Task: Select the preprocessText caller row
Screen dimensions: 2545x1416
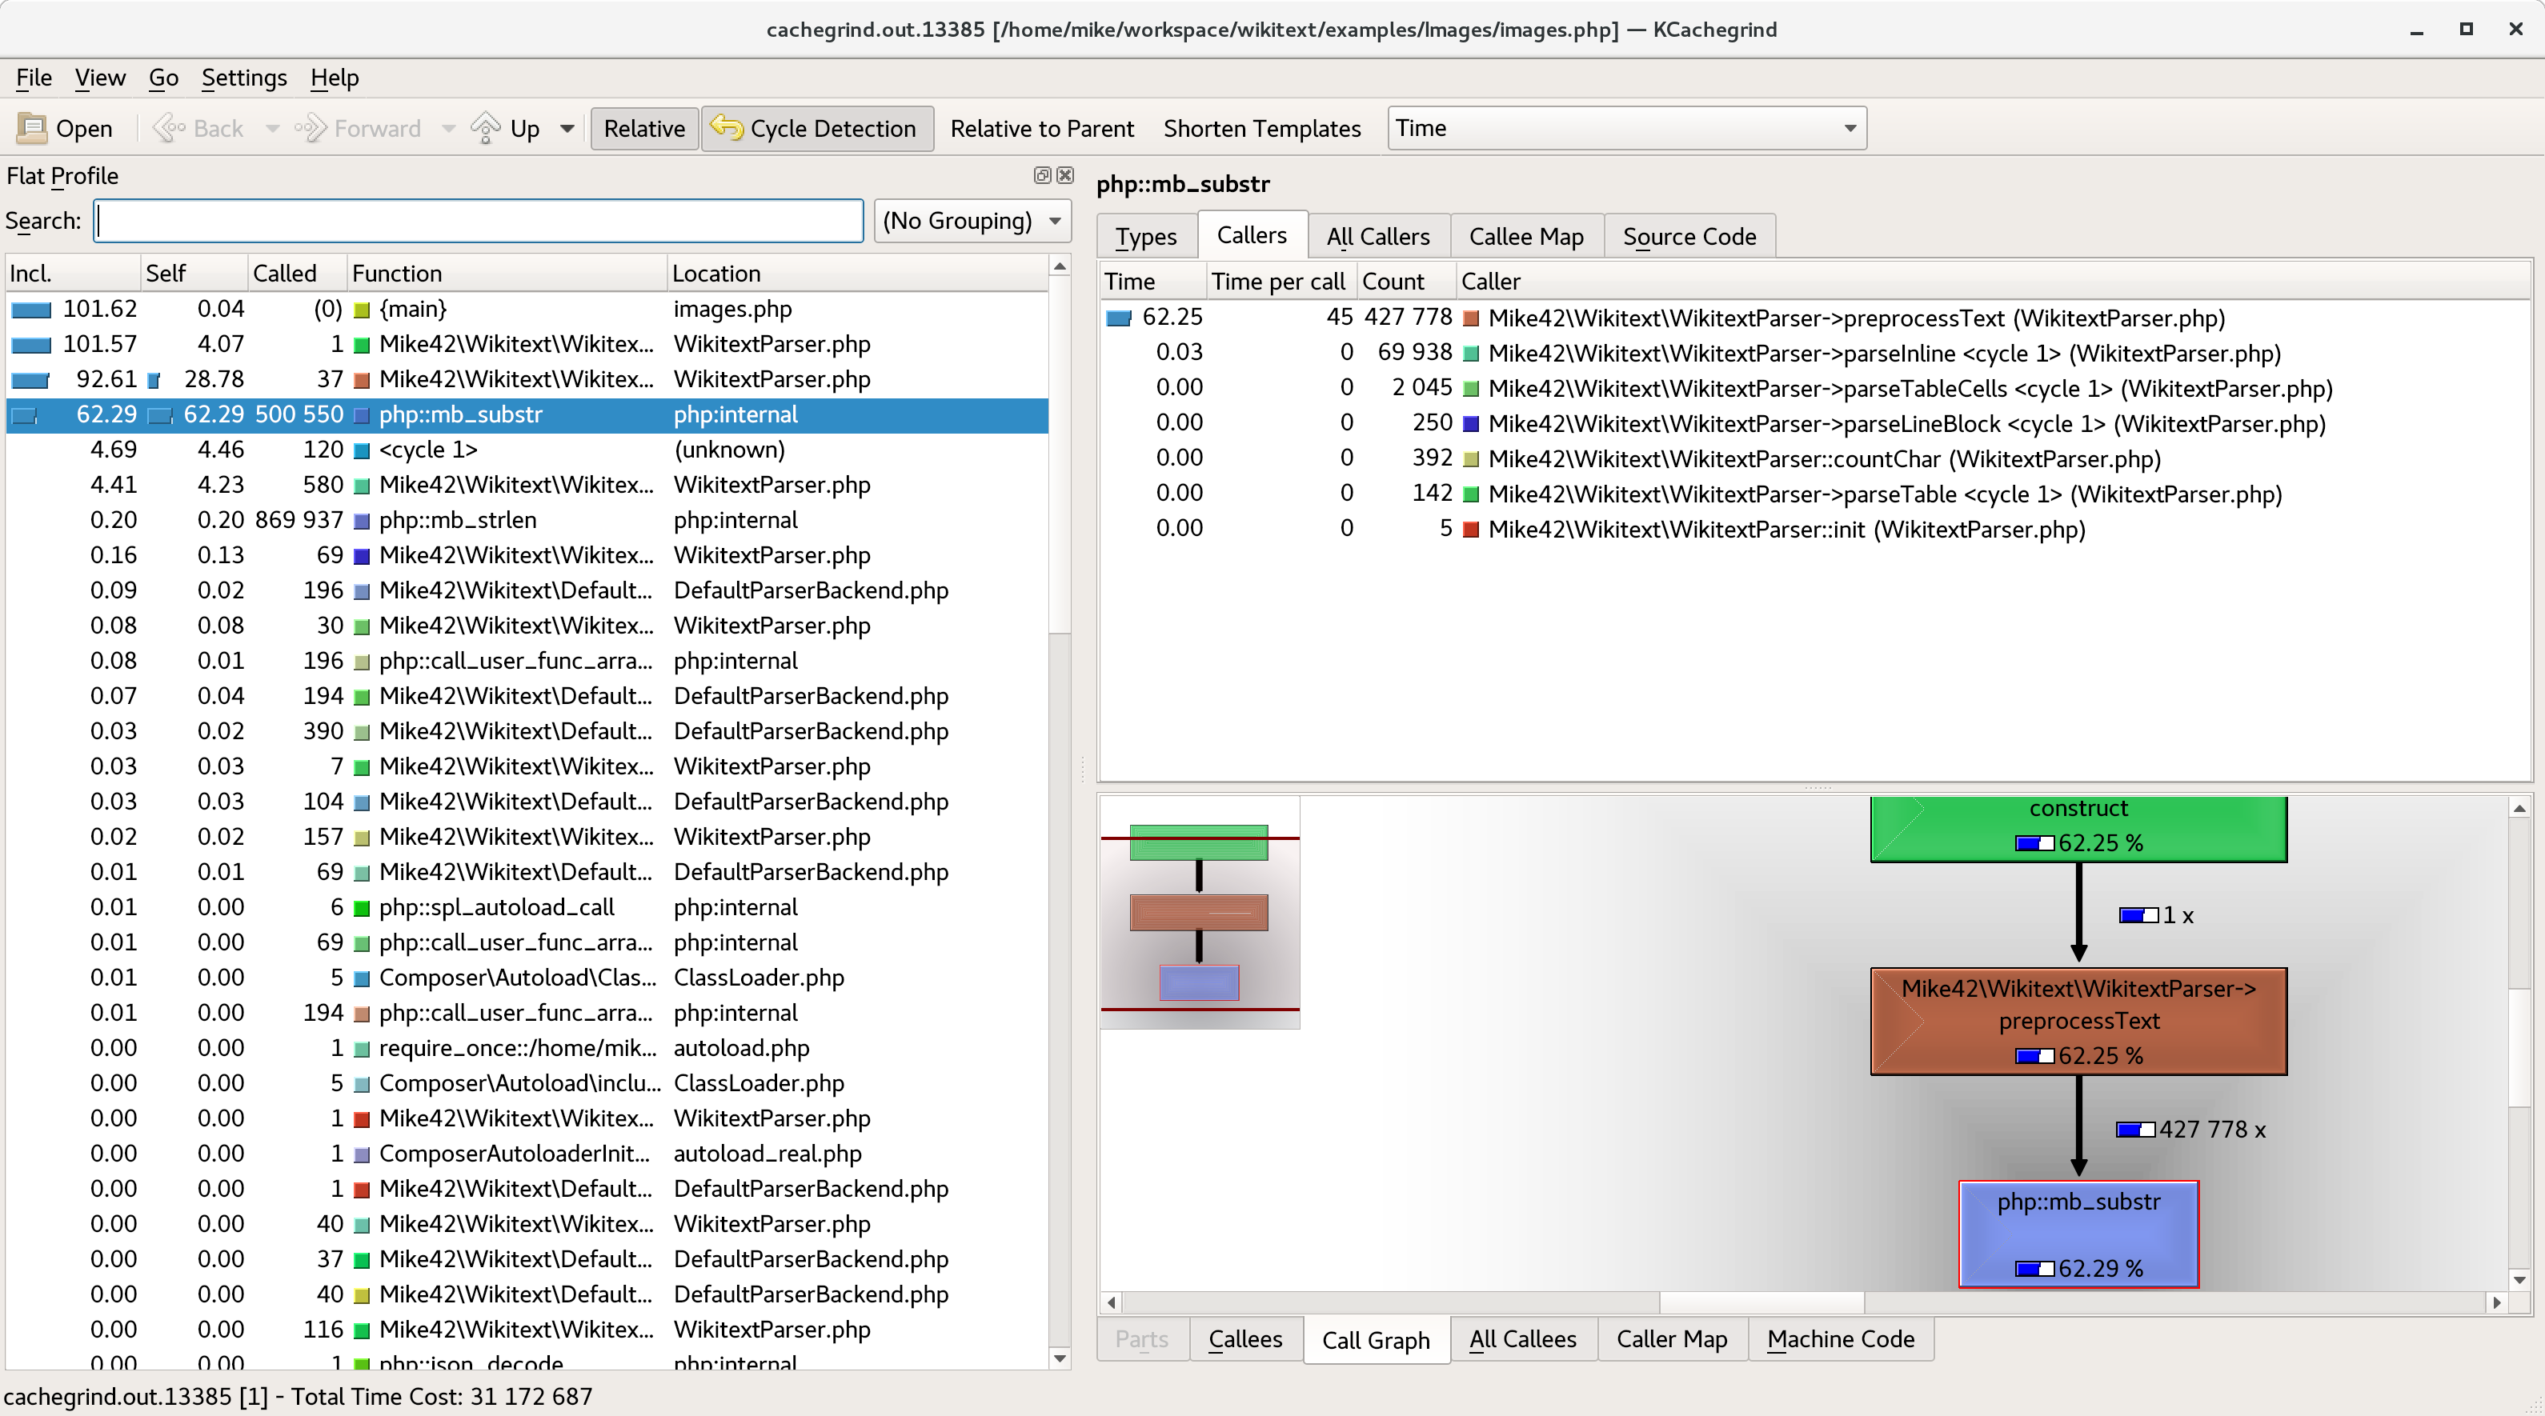Action: (1854, 318)
